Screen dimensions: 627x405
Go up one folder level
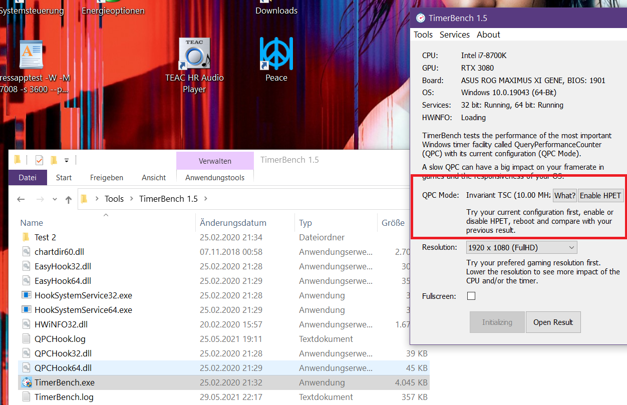click(69, 199)
